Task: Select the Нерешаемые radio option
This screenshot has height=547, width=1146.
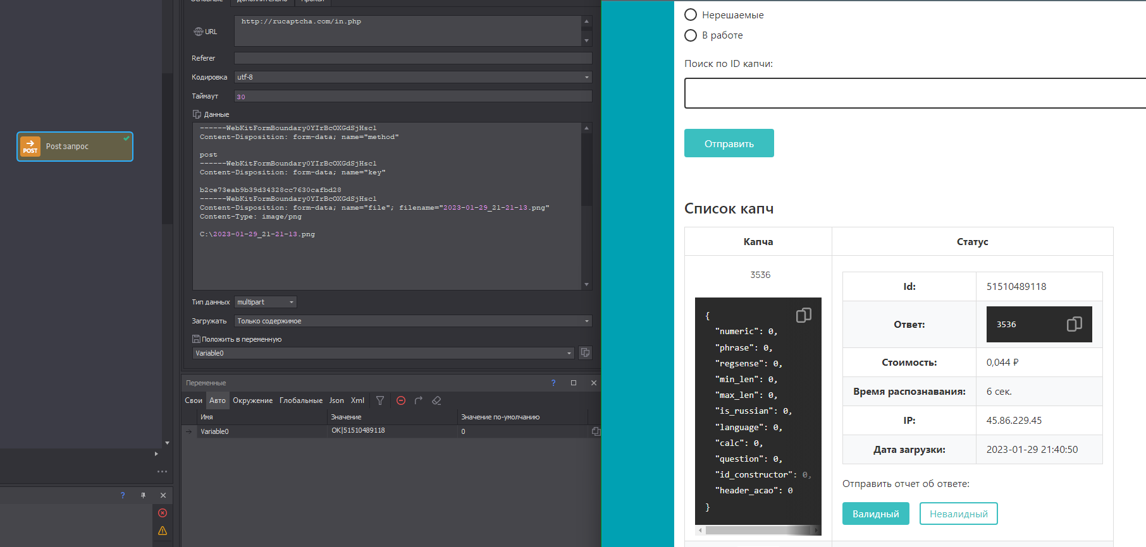Action: pyautogui.click(x=691, y=15)
